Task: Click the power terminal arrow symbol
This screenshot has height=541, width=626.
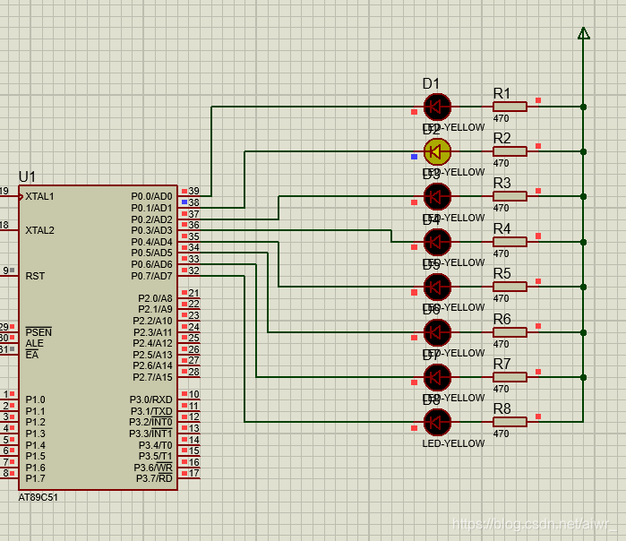Action: tap(584, 33)
